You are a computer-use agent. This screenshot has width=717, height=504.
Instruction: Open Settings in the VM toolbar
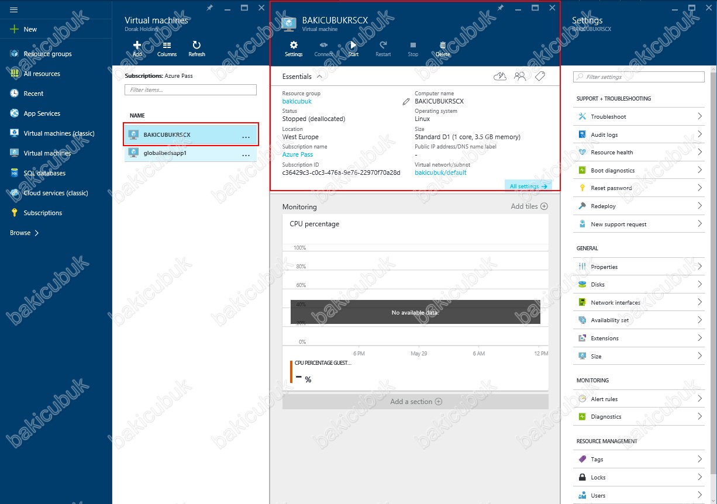pyautogui.click(x=294, y=49)
